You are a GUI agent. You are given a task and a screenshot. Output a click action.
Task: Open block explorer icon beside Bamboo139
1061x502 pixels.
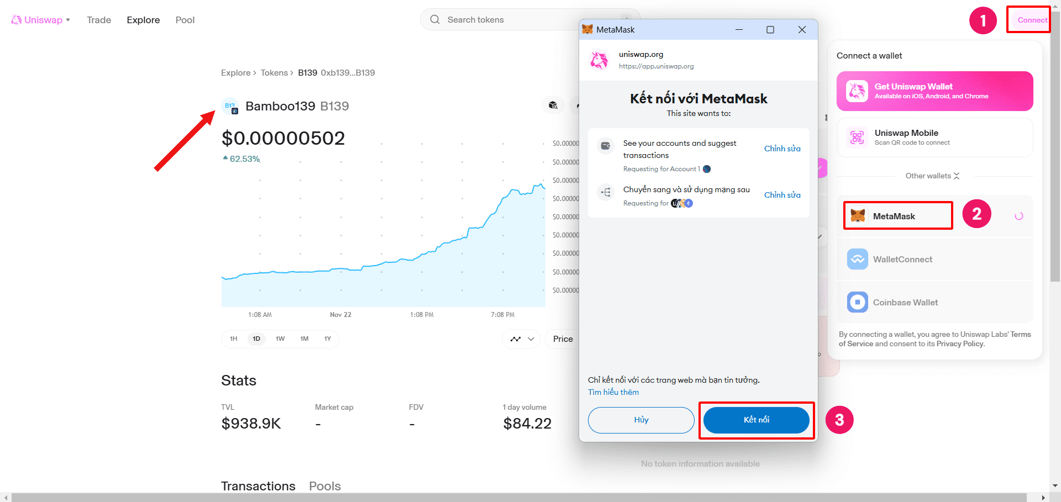pos(553,105)
